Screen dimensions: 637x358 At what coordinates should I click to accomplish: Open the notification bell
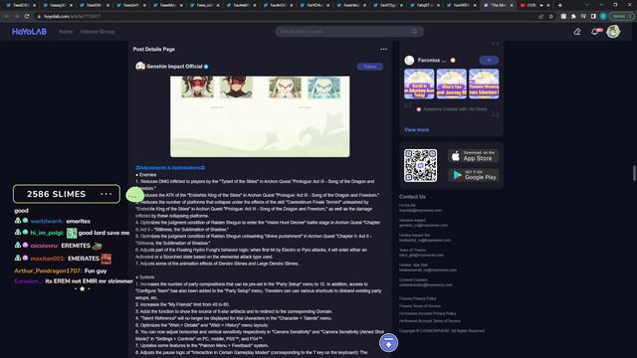coord(595,32)
